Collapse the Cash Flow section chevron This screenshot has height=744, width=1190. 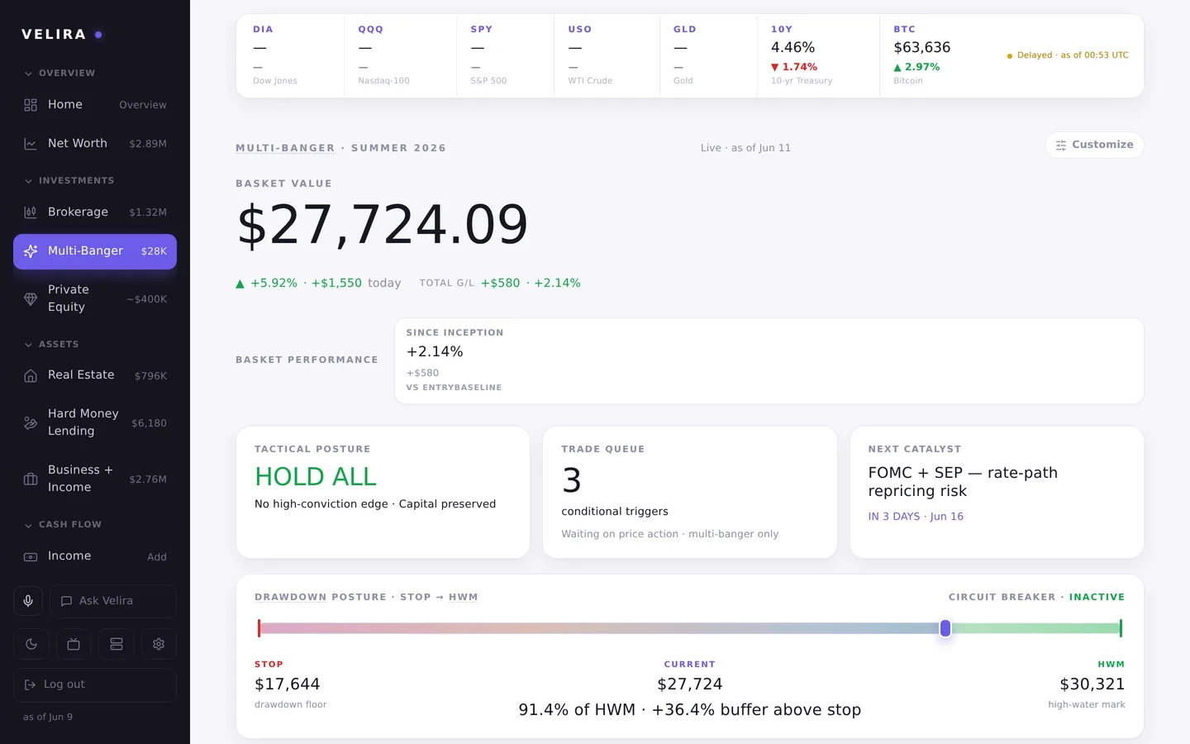28,525
